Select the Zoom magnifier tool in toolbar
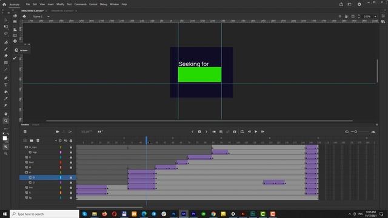This screenshot has height=218, width=388. point(6,121)
